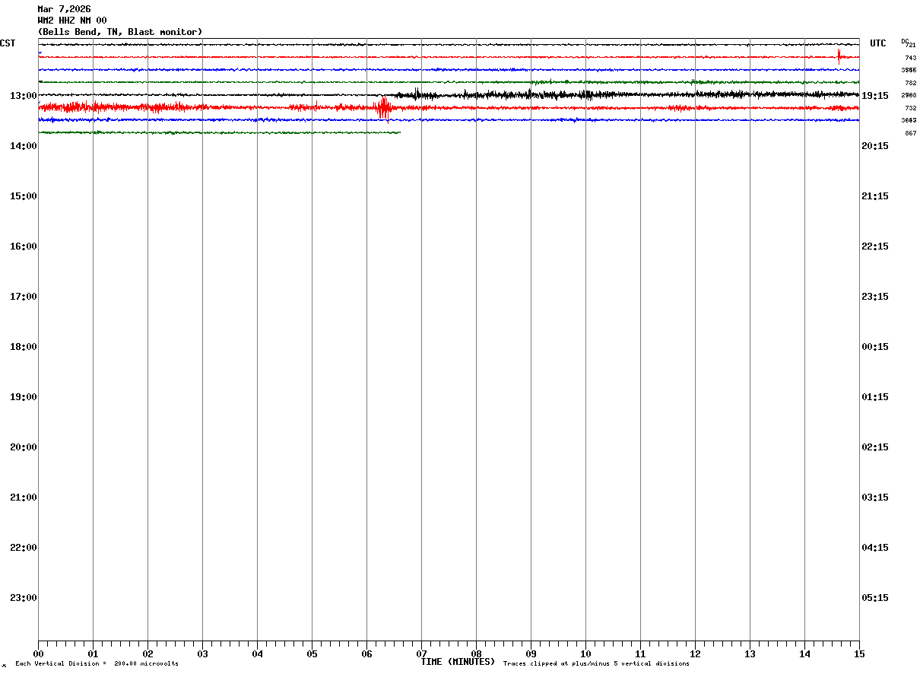Click the 23:15 UTC time label
Image resolution: width=920 pixels, height=674 pixels.
[875, 297]
